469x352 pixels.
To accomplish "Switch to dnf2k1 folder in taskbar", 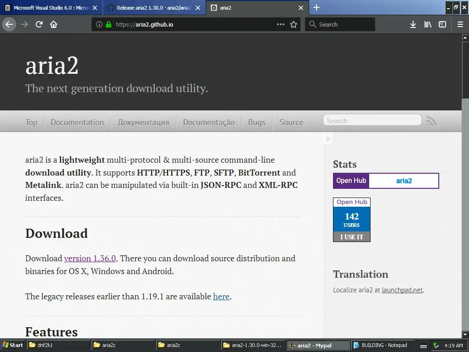I will tap(58, 345).
